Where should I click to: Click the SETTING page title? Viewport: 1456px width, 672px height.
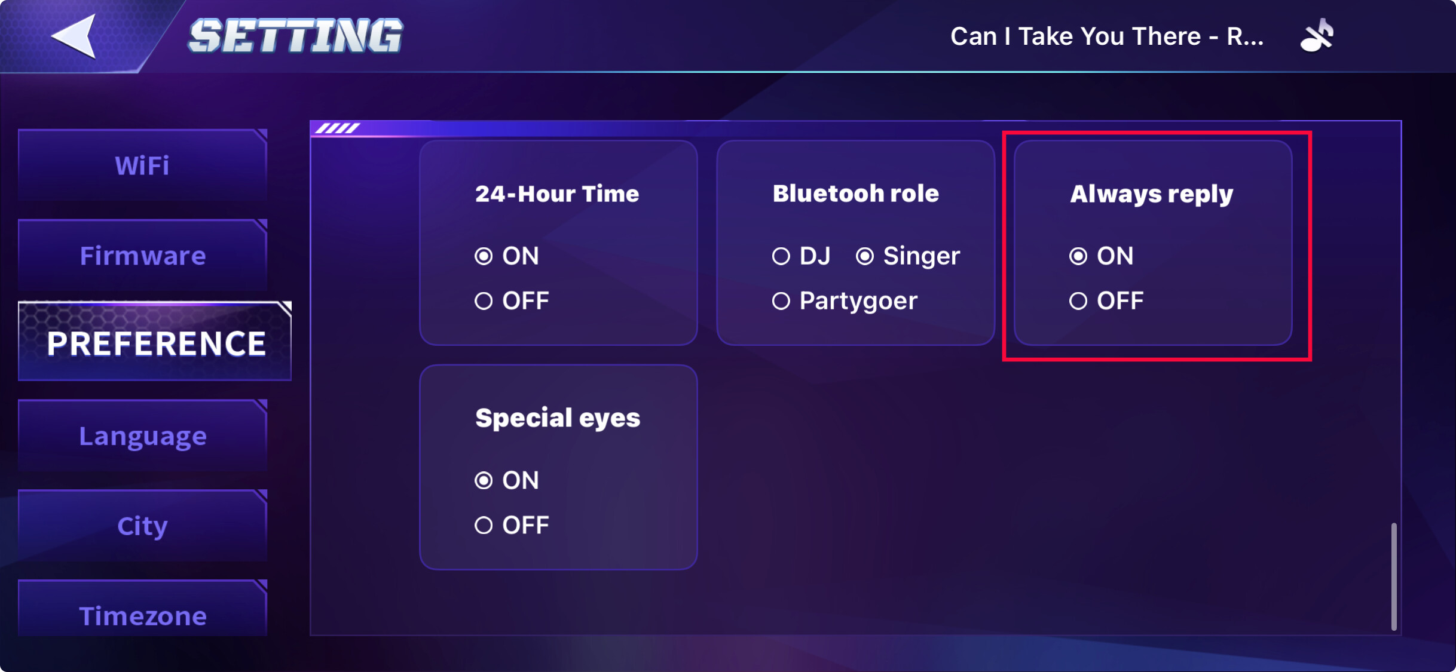(x=295, y=36)
